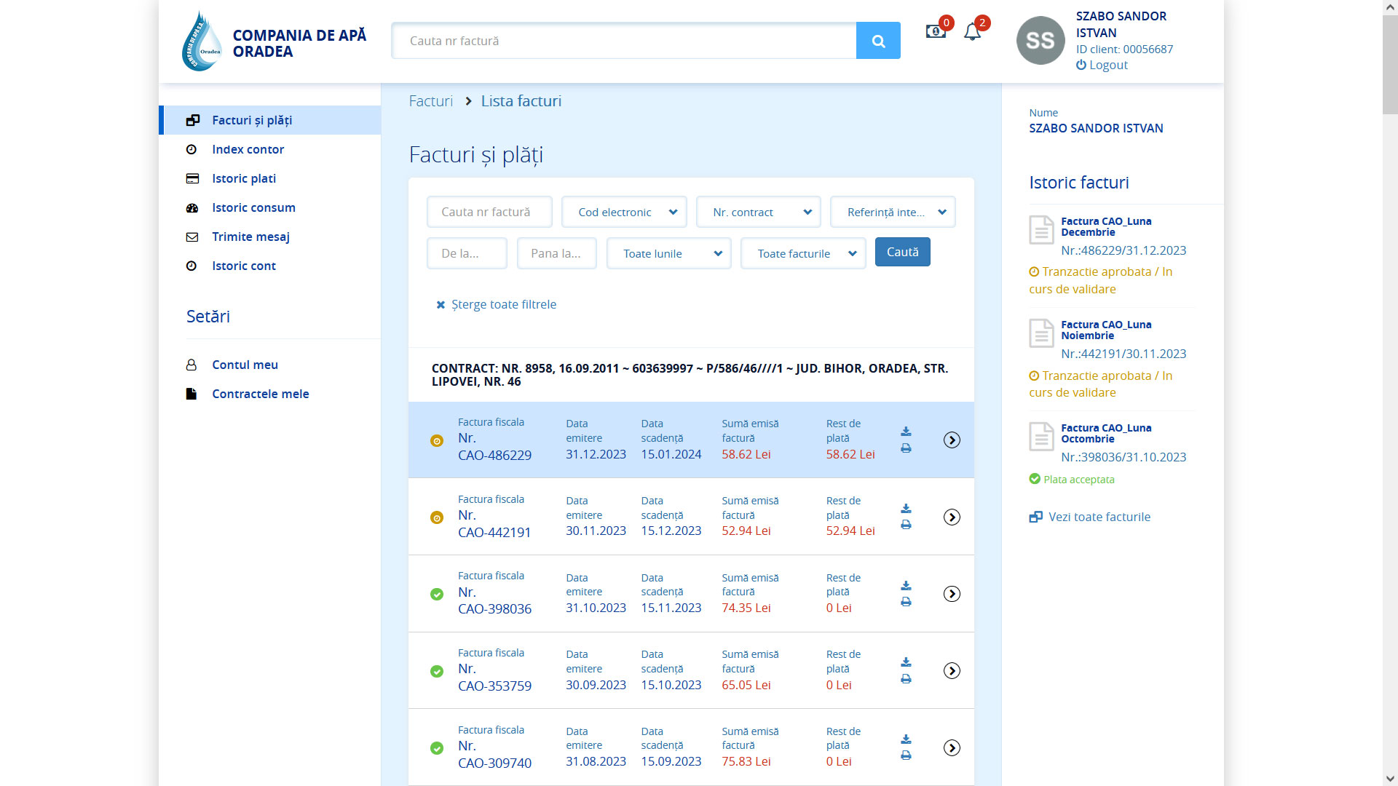Download invoice CAO-353759

[906, 662]
